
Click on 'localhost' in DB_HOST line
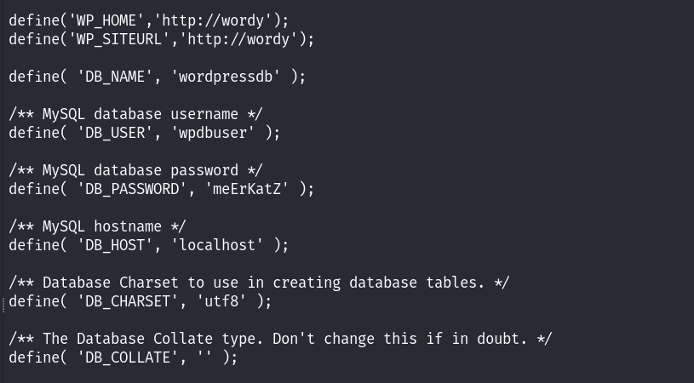[217, 245]
